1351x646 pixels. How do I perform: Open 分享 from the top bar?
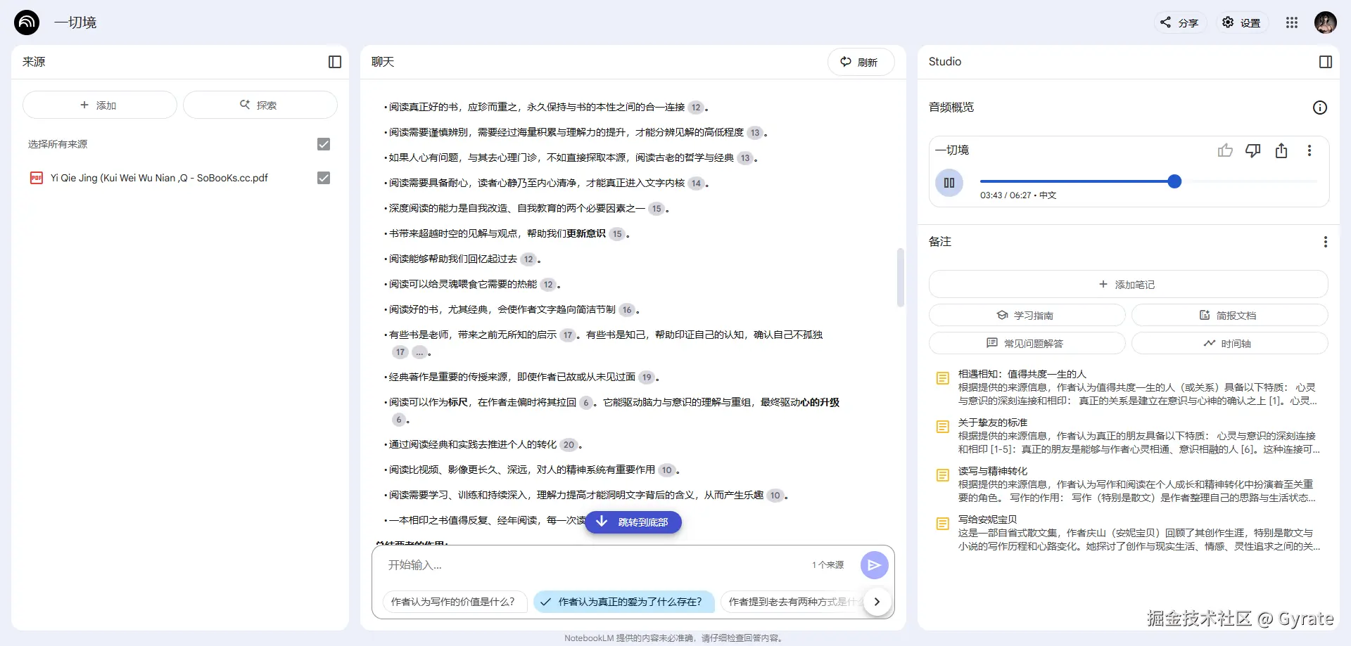point(1179,22)
